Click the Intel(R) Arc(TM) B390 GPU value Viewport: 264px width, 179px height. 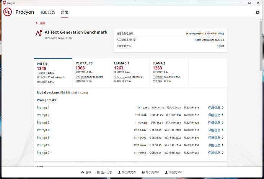click(205, 34)
